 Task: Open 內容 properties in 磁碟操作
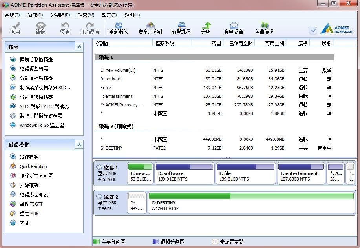point(20,223)
